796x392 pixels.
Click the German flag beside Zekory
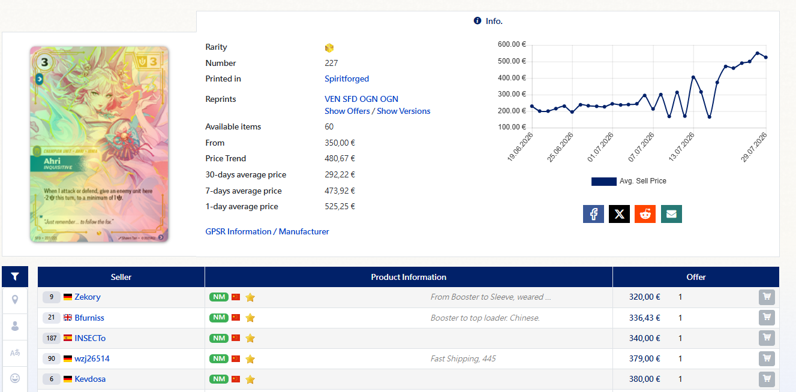tap(68, 297)
